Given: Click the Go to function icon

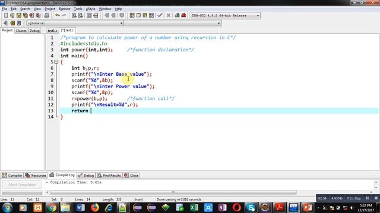Looking at the screenshot, I should click(x=89, y=15).
